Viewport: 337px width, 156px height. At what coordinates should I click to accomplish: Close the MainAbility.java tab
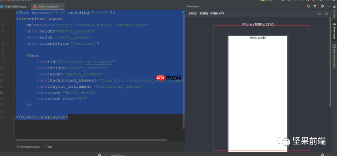click(x=28, y=7)
